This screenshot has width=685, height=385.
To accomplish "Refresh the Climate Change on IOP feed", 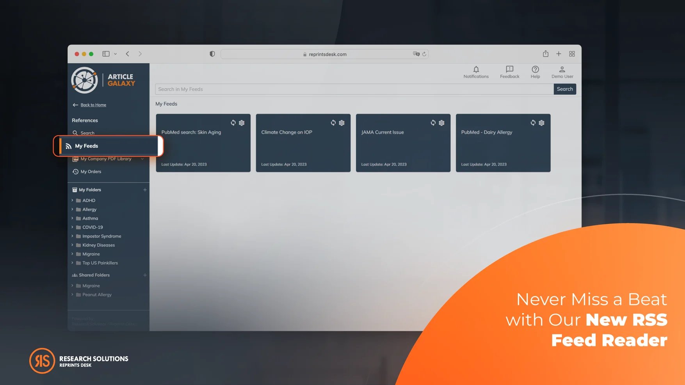I will (x=333, y=123).
